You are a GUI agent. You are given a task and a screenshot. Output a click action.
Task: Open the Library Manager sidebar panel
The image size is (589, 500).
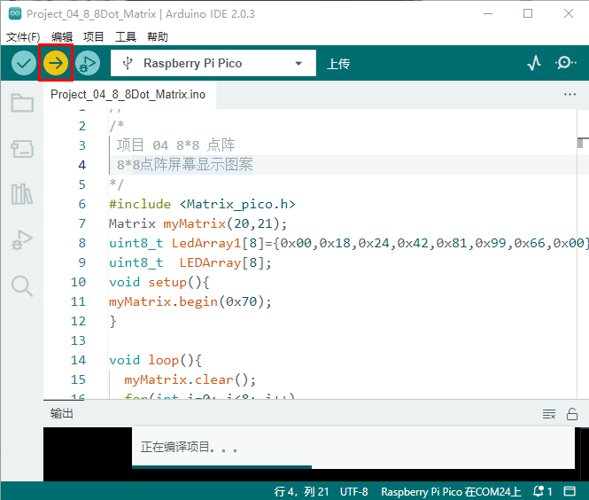coord(22,194)
